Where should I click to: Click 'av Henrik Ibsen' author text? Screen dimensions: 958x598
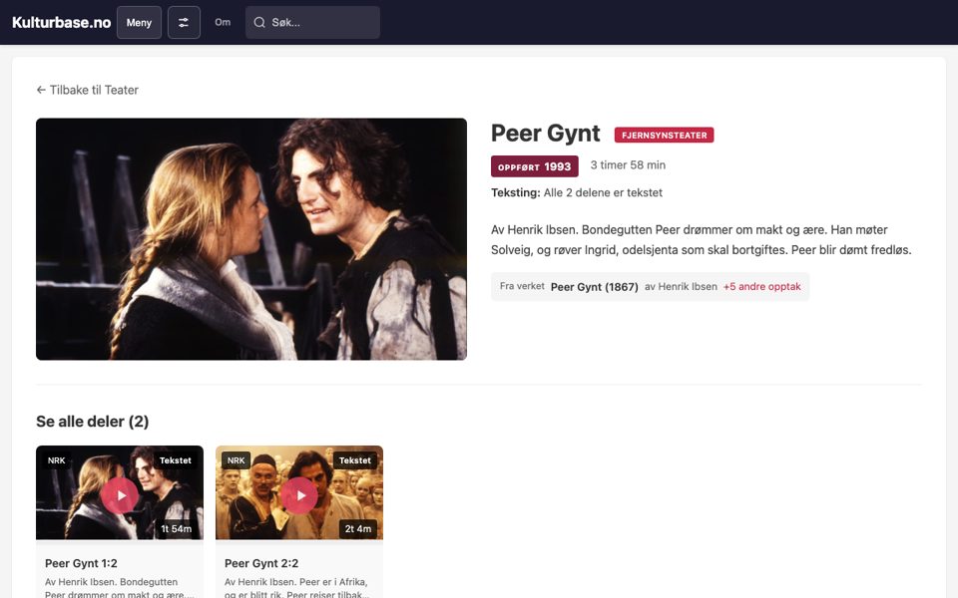coord(681,286)
